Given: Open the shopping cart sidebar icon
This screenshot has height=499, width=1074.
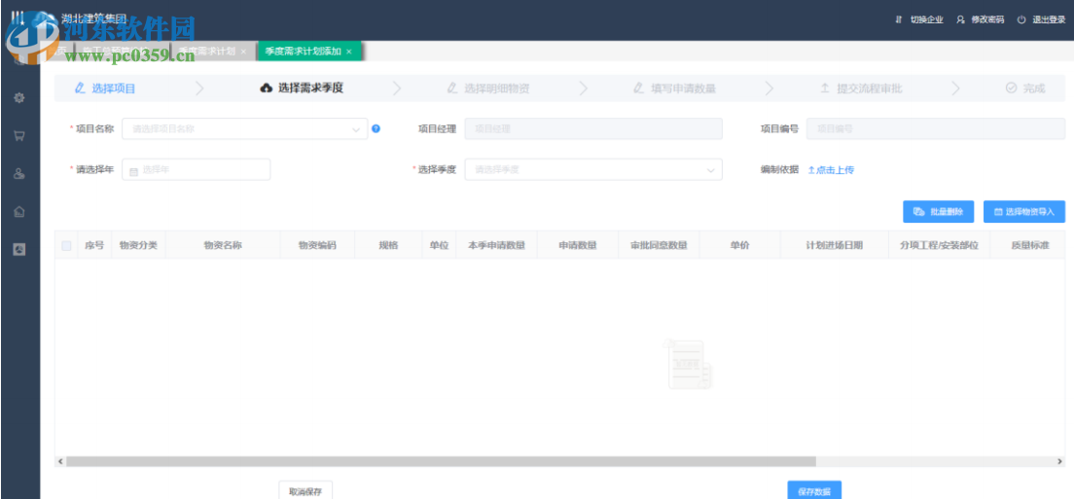Looking at the screenshot, I should 19,135.
